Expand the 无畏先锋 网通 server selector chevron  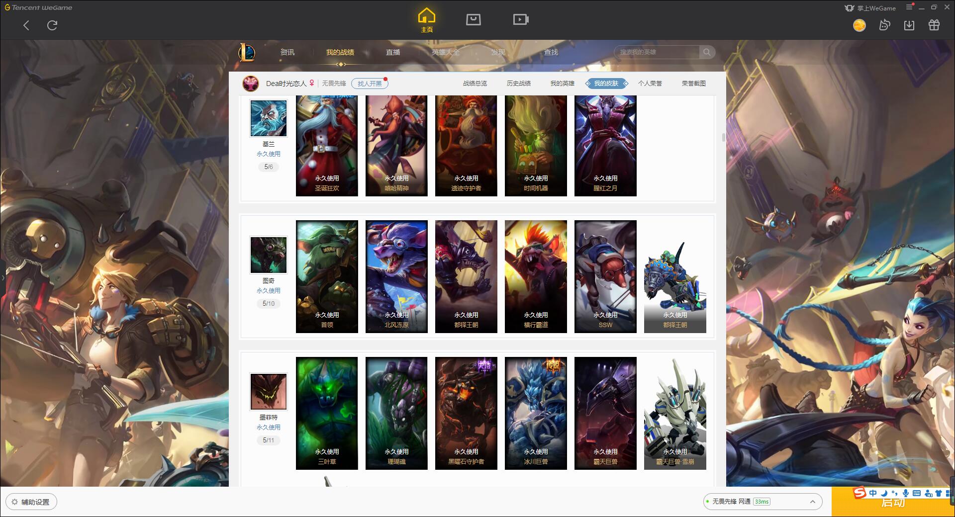tap(812, 502)
